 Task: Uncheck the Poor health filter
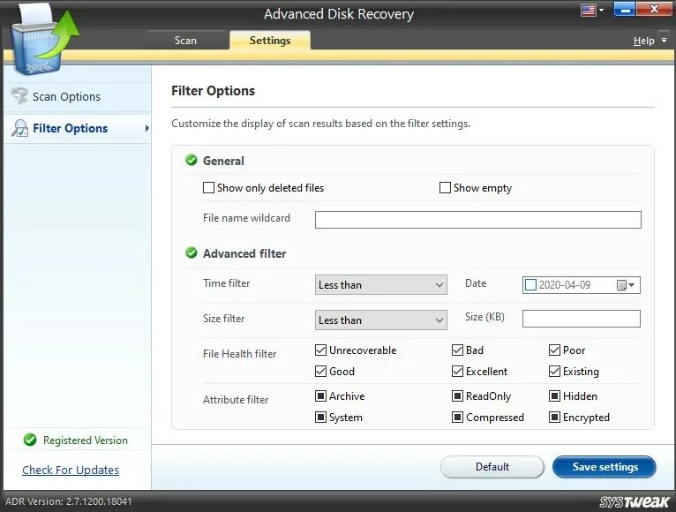pos(554,350)
